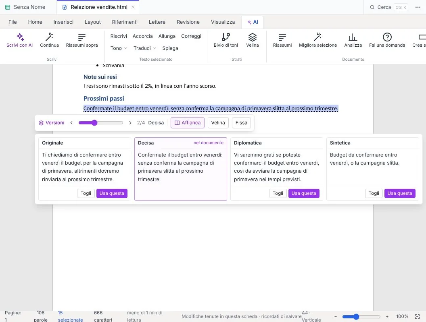426x322 pixels.
Task: Click the Prossimi passi heading
Action: 104,98
